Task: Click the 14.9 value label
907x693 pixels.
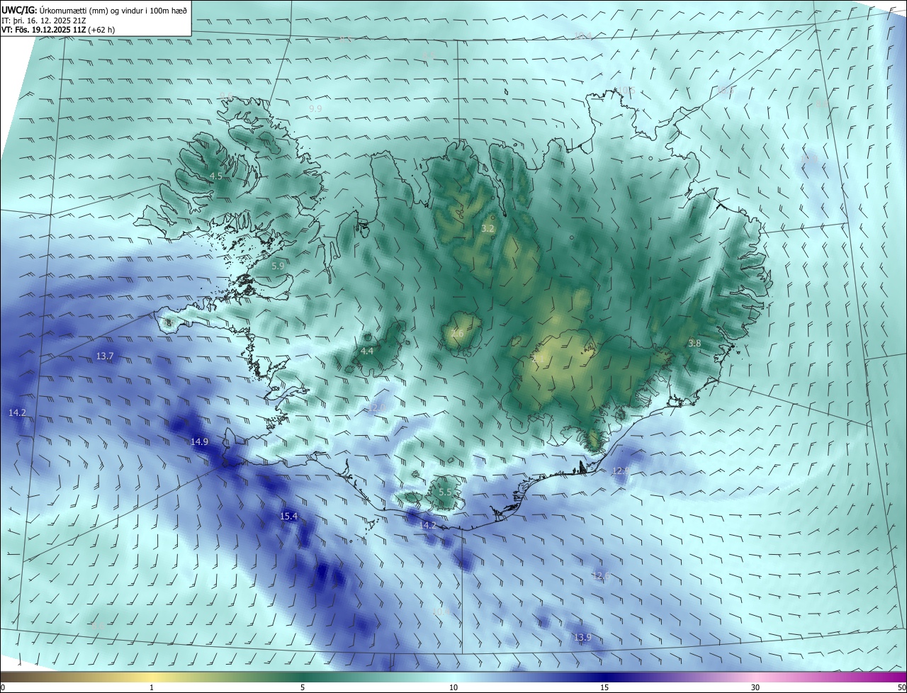Action: click(200, 441)
